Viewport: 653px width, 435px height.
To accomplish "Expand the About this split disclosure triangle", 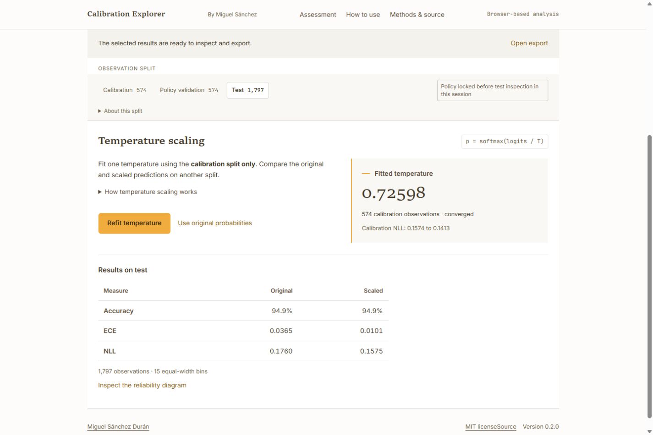I will [120, 111].
